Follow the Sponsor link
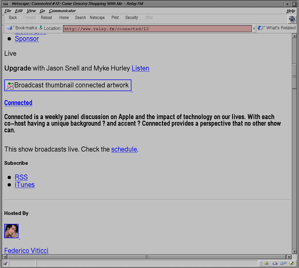 tap(27, 39)
